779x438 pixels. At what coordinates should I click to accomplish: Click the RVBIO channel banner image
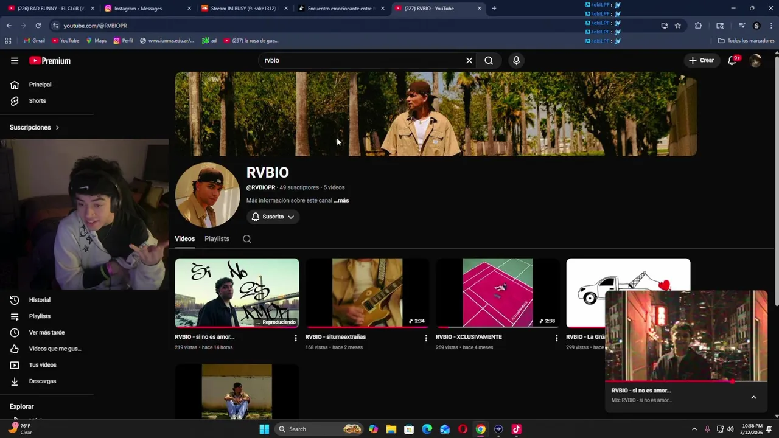[436, 114]
